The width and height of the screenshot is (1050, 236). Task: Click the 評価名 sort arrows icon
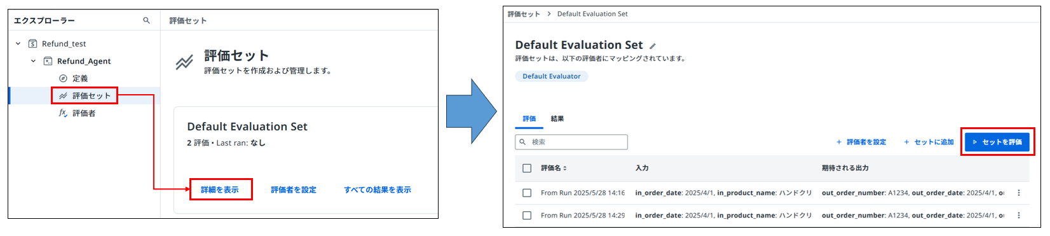[x=565, y=168]
